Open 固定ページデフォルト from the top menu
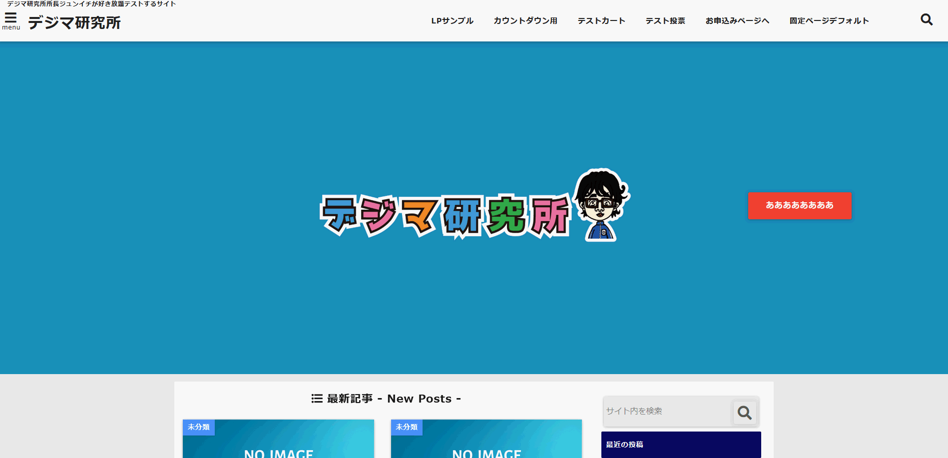The image size is (948, 458). [x=829, y=21]
